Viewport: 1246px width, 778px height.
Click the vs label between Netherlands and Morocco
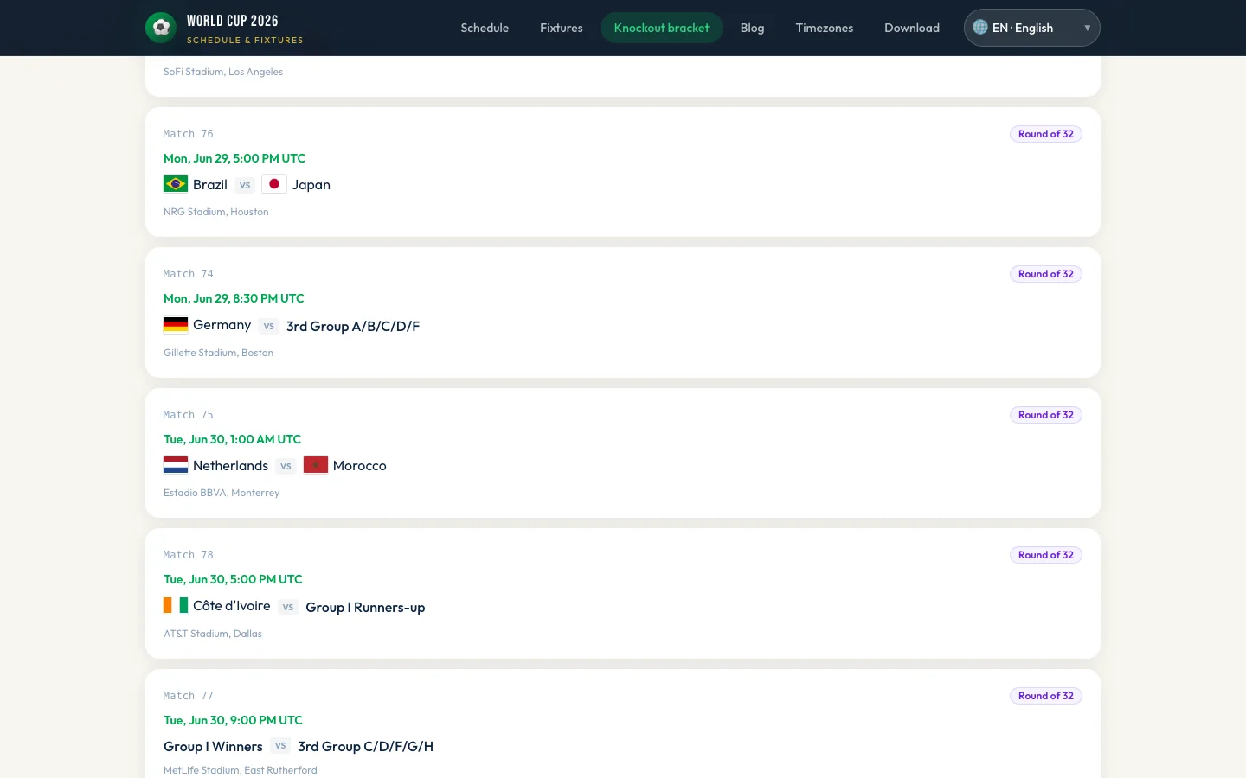[x=286, y=466]
